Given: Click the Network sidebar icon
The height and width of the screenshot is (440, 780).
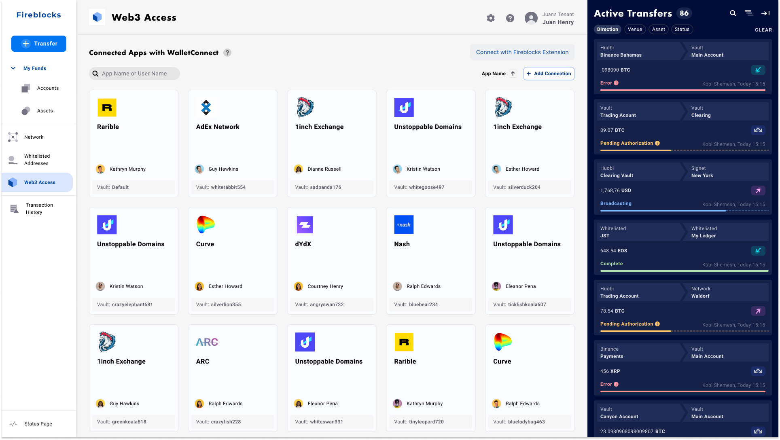Looking at the screenshot, I should click(x=13, y=137).
